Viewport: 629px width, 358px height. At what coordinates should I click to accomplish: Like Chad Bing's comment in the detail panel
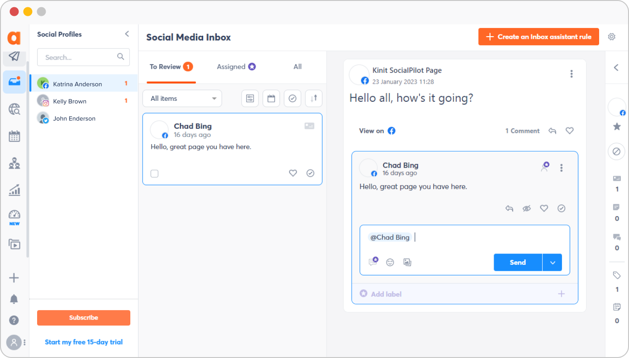[544, 208]
